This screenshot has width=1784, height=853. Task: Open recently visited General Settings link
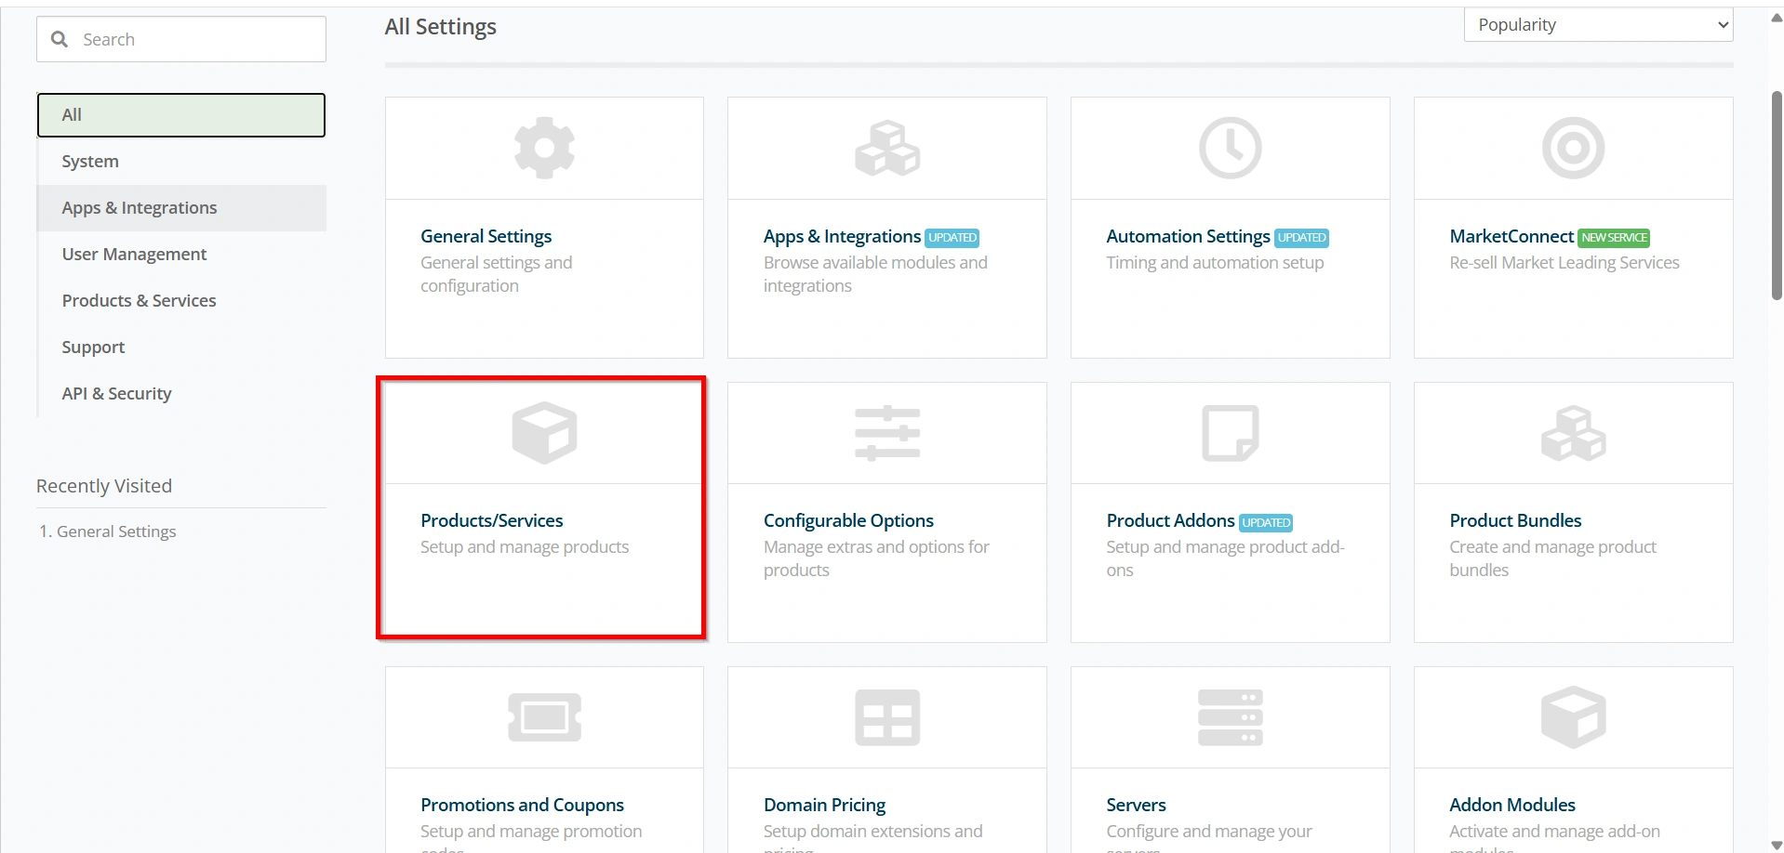tap(116, 531)
